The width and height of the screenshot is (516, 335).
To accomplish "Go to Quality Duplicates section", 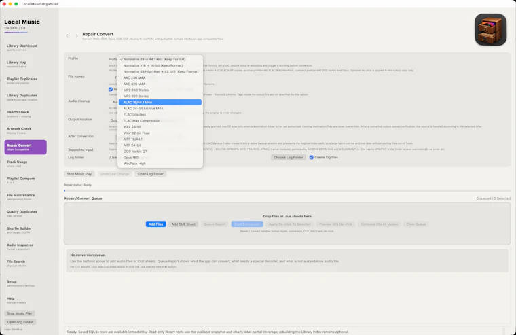I will click(25, 213).
